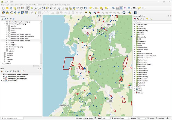Open the Scale dropdown
Image resolution: width=172 pixels, height=120 pixels.
(x=109, y=118)
